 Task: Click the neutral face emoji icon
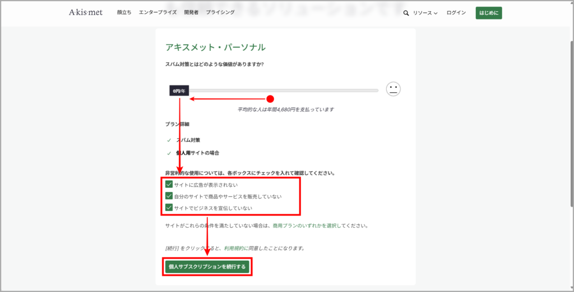[x=393, y=89]
